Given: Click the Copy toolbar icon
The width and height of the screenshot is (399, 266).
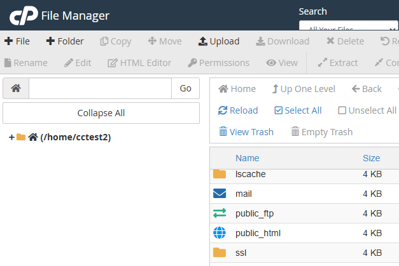Looking at the screenshot, I should click(x=104, y=41).
